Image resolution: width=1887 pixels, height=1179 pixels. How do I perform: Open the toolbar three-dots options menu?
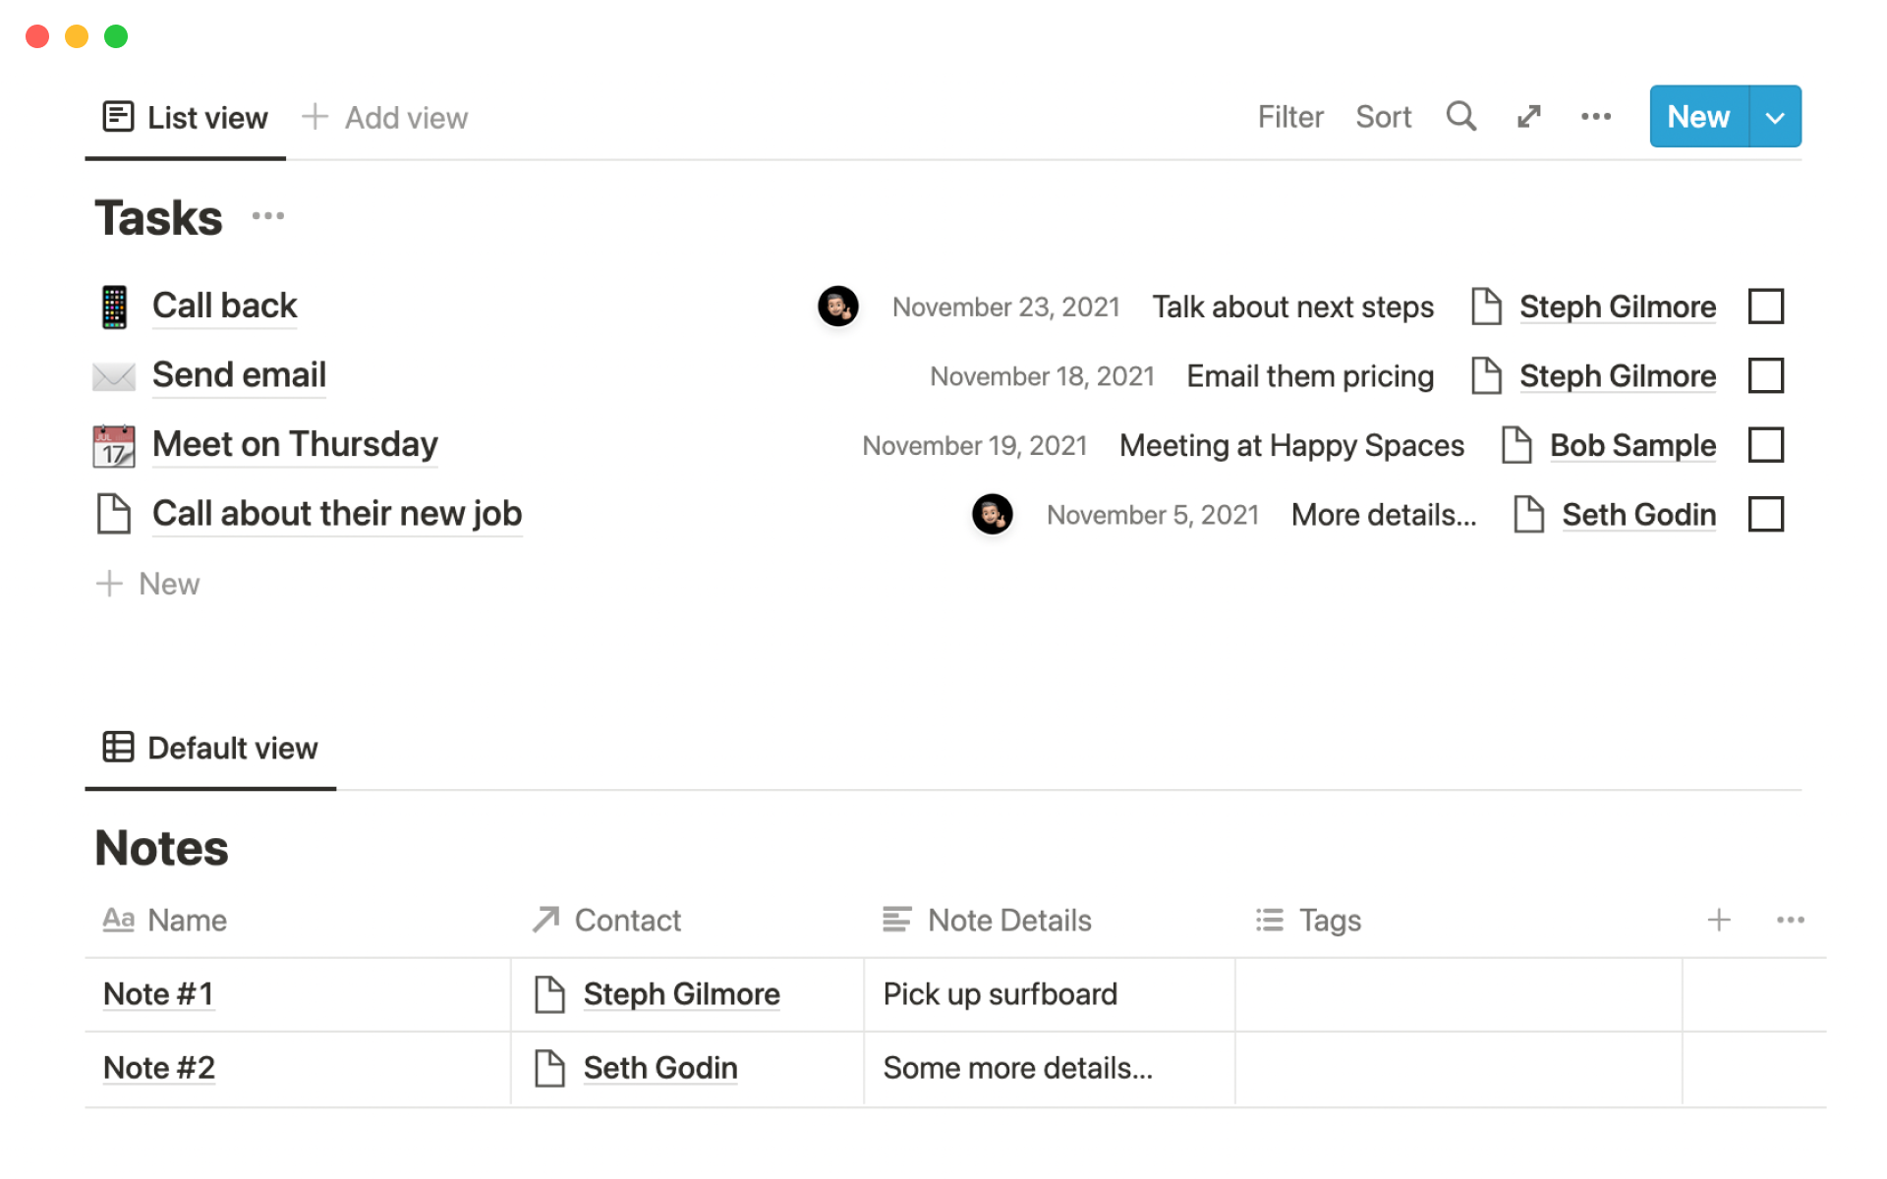[1595, 117]
